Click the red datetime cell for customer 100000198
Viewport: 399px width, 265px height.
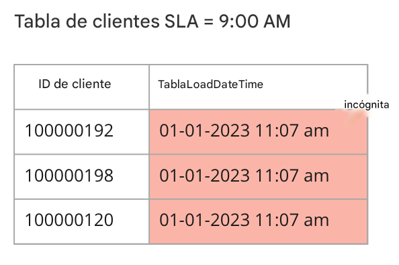click(259, 177)
